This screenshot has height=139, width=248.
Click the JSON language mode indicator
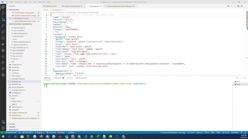pyautogui.click(x=218, y=132)
